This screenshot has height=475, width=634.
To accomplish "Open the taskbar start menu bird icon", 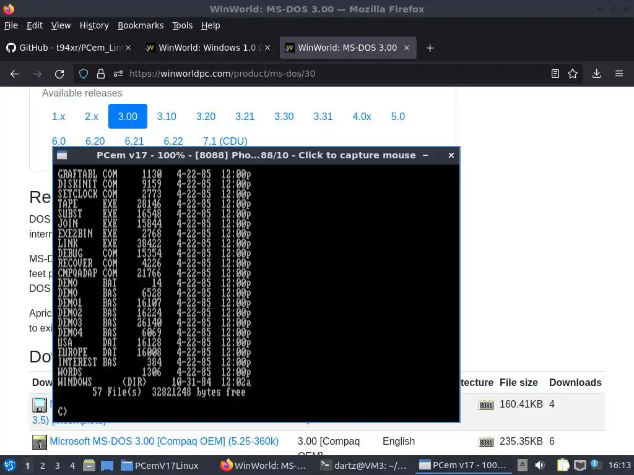I will tap(10, 465).
